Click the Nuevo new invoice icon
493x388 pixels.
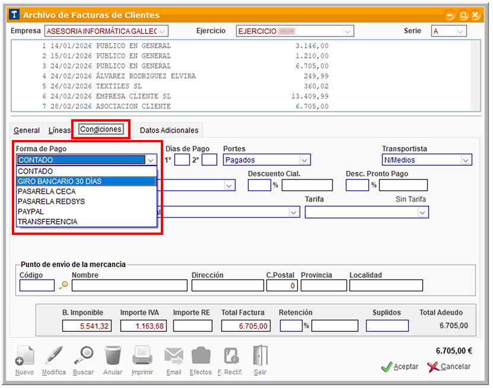pos(24,356)
